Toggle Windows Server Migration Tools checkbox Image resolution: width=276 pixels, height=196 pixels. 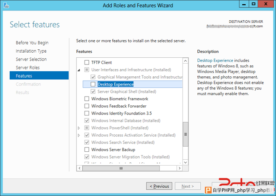tap(87, 157)
